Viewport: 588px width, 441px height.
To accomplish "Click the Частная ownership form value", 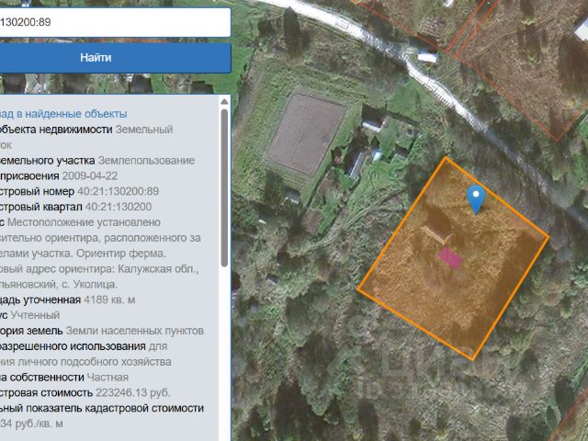I will pyautogui.click(x=107, y=378).
